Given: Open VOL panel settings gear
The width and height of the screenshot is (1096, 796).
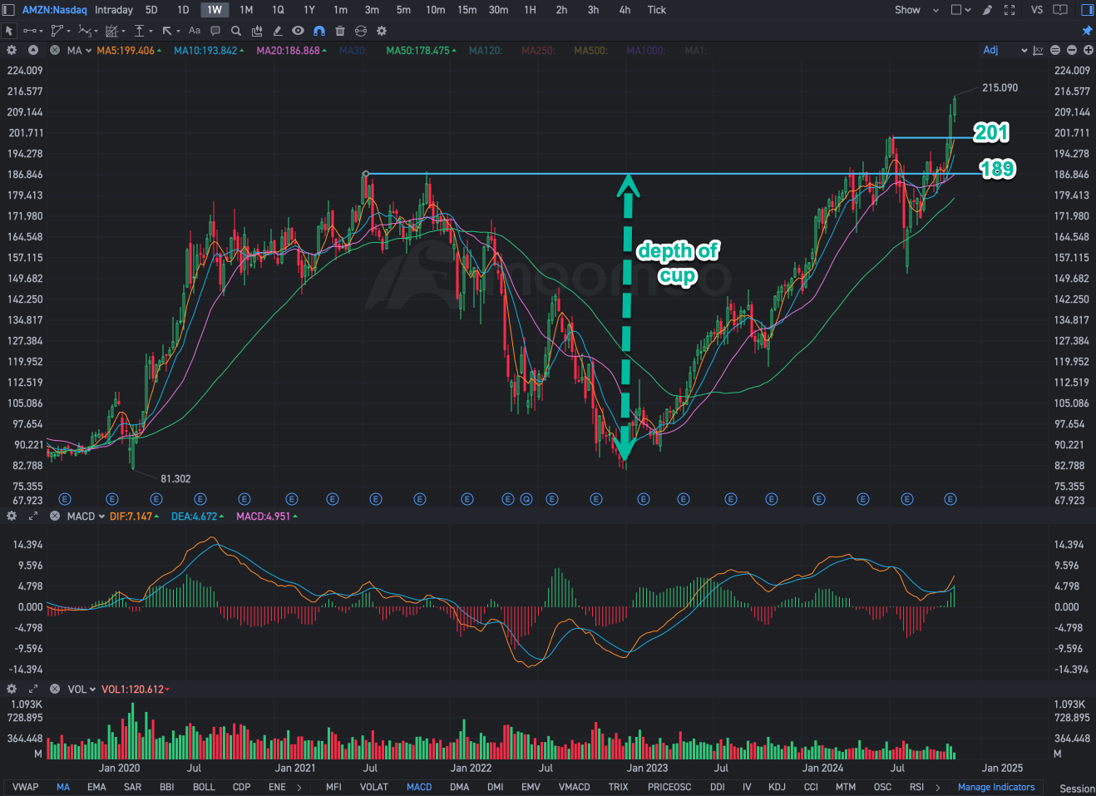Looking at the screenshot, I should click(12, 689).
